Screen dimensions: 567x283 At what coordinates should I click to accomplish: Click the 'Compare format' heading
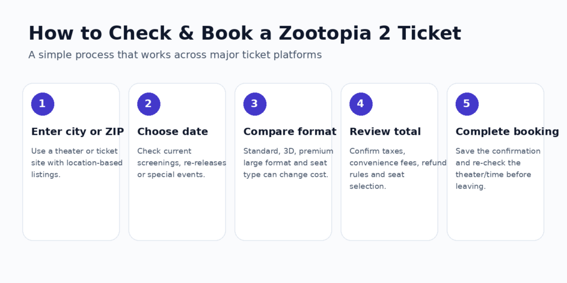290,132
